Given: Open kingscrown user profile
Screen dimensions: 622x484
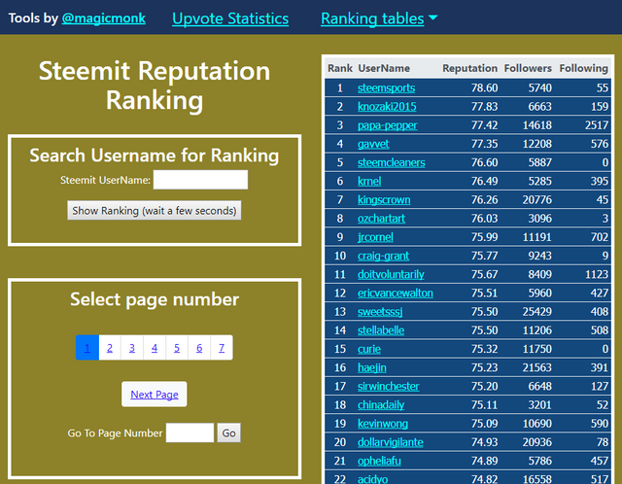Looking at the screenshot, I should (x=384, y=199).
